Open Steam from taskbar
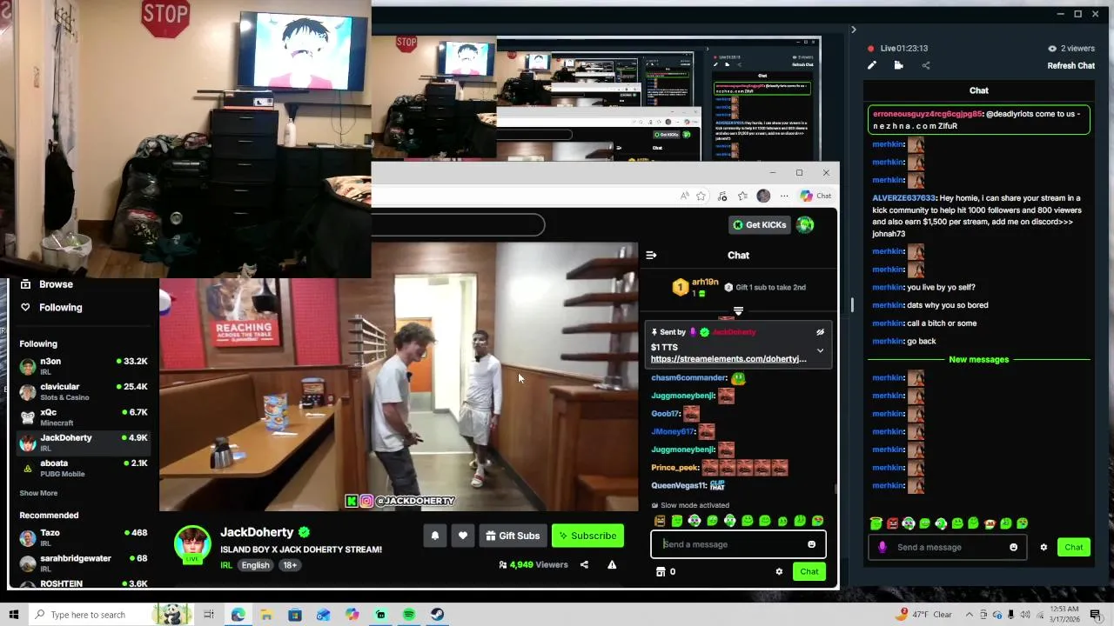The height and width of the screenshot is (626, 1114). pyautogui.click(x=437, y=615)
